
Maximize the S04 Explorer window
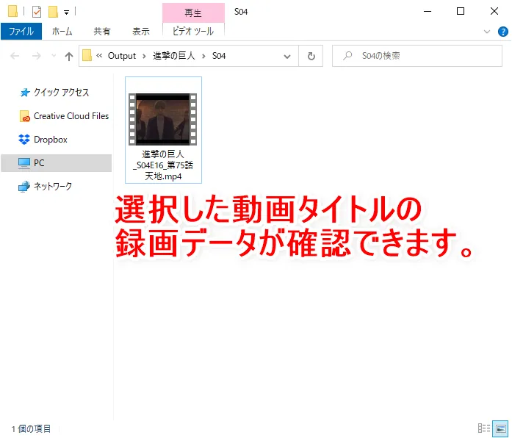(x=461, y=12)
